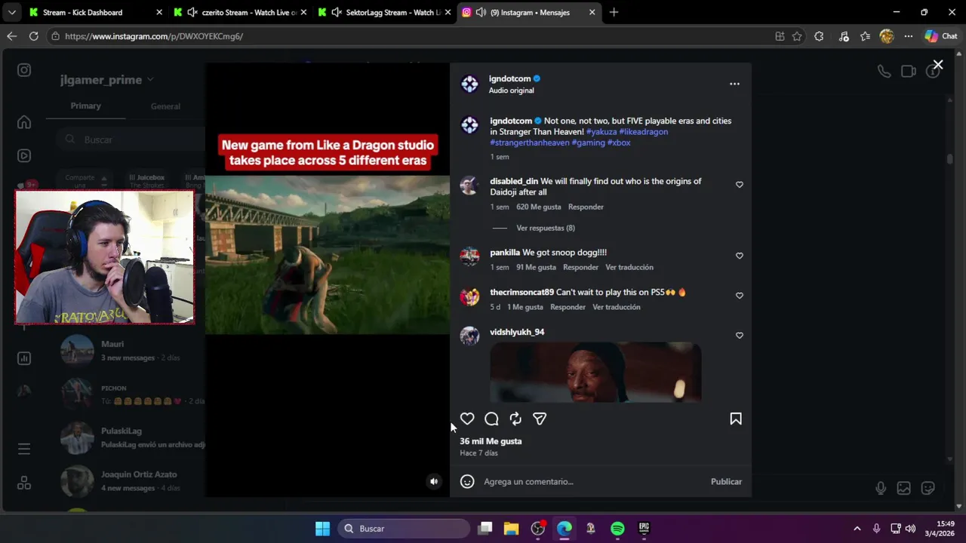Open #likeadragon hashtag link
Image resolution: width=966 pixels, height=543 pixels.
pyautogui.click(x=644, y=131)
